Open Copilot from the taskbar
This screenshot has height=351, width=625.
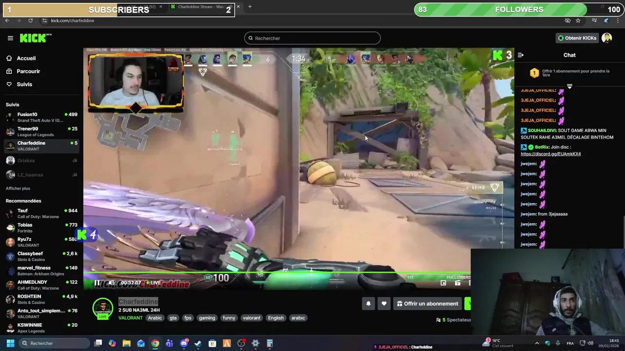(x=112, y=343)
